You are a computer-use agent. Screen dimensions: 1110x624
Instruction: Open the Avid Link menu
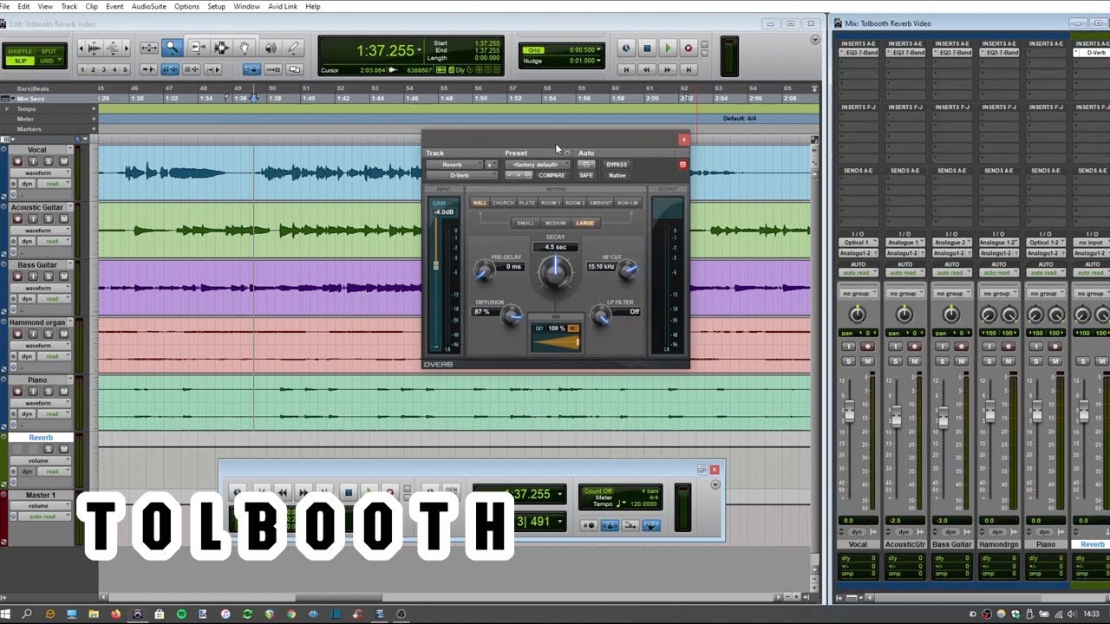click(284, 6)
